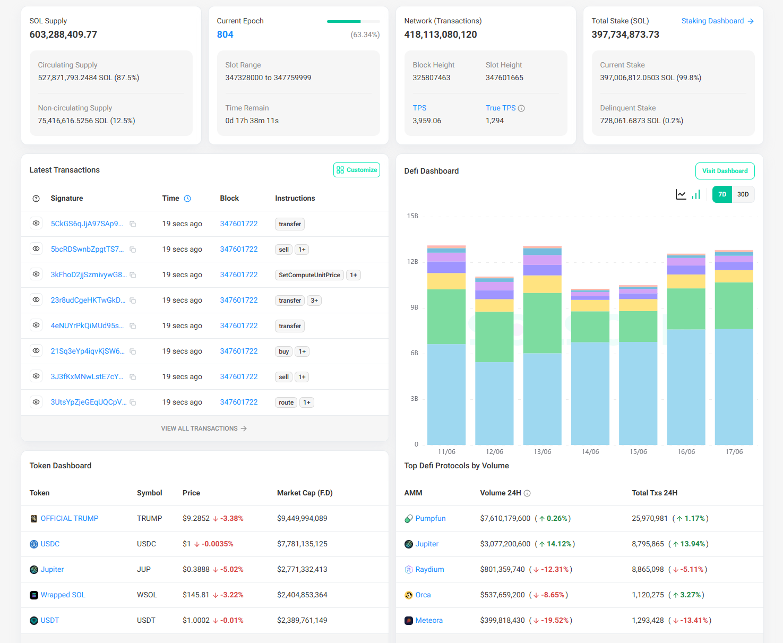Click the info icon next to True TPS
783x643 pixels.
(x=521, y=108)
